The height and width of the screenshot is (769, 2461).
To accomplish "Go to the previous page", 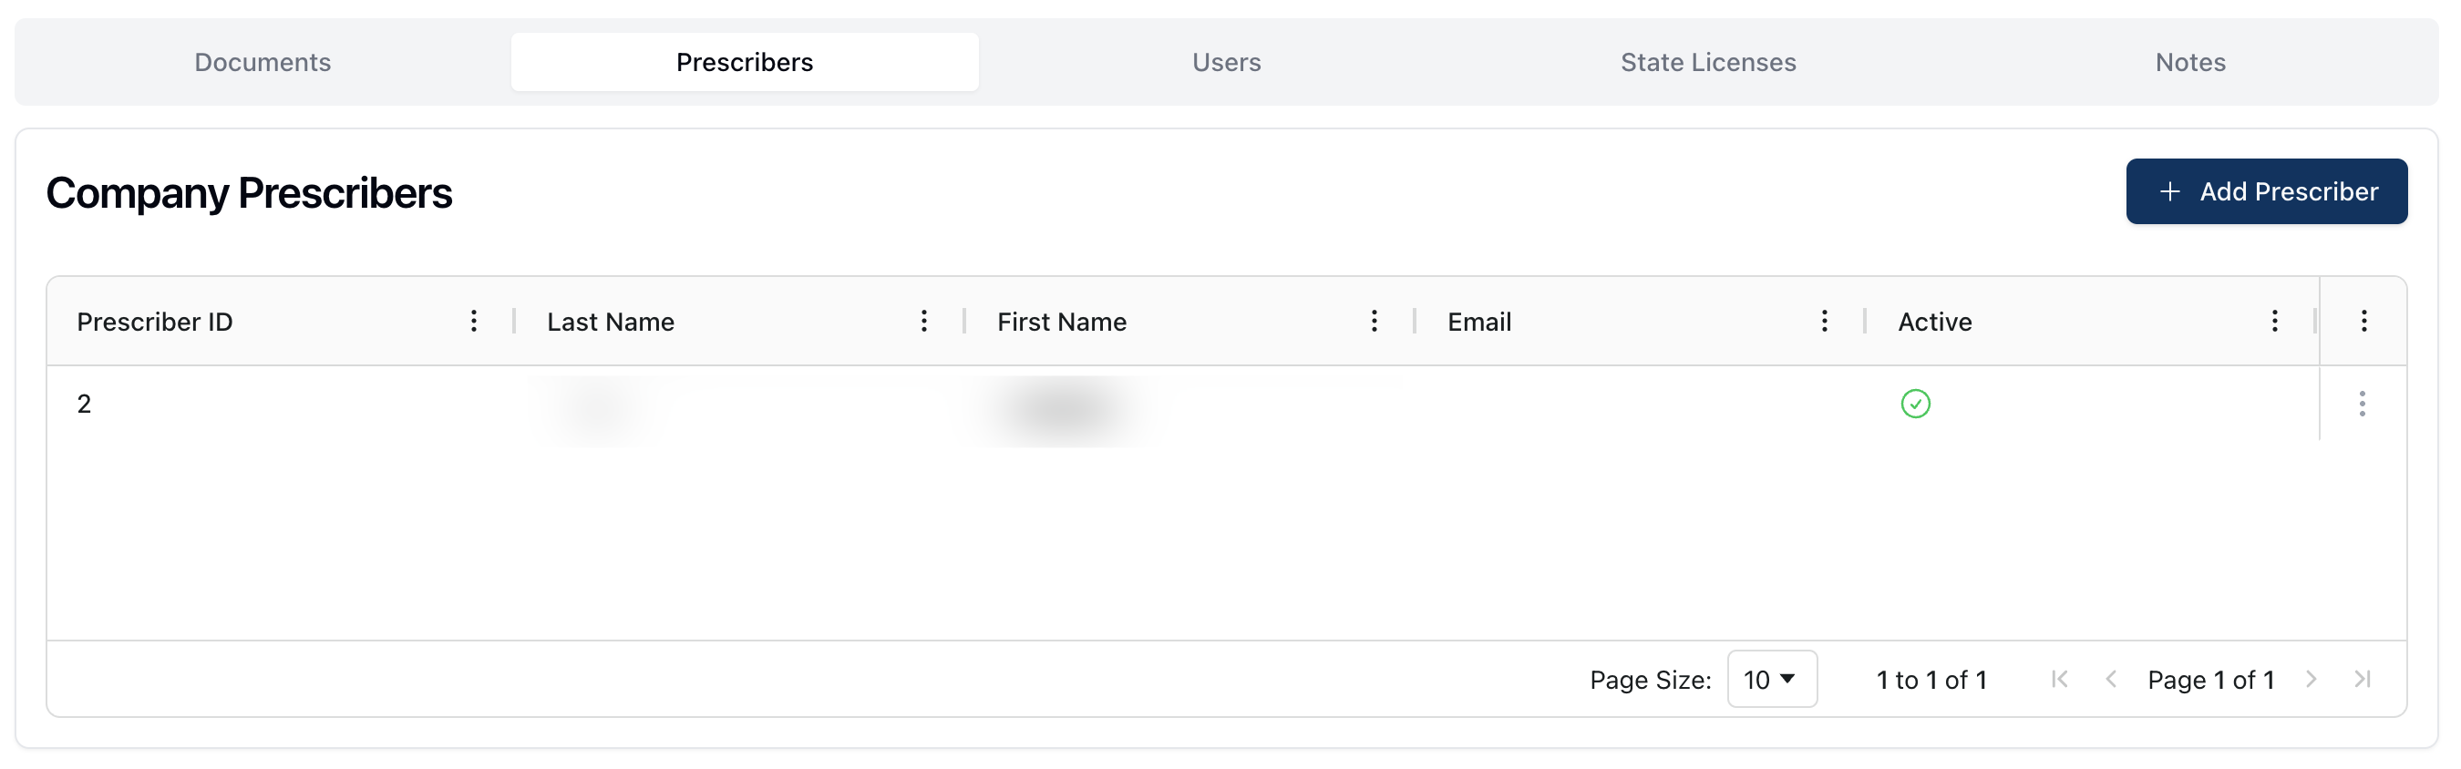I will pos(2111,679).
